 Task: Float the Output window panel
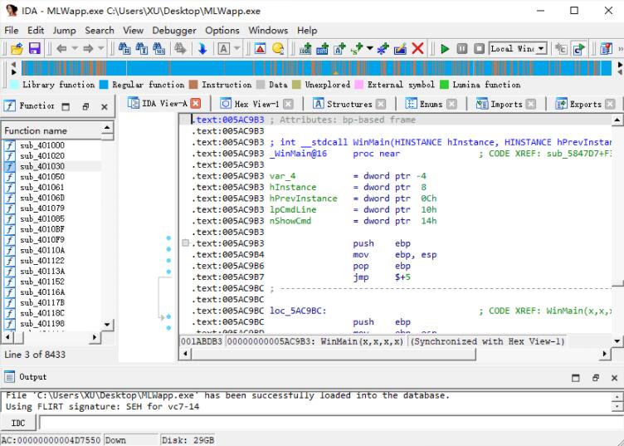click(x=595, y=378)
